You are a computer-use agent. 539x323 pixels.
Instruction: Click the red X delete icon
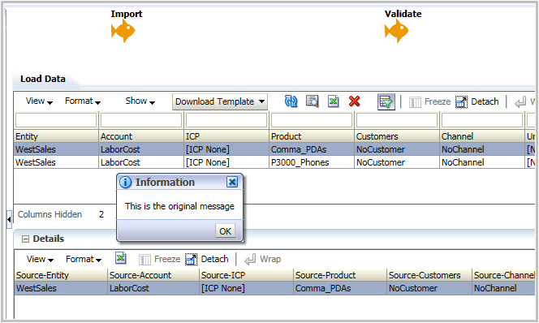(x=355, y=101)
